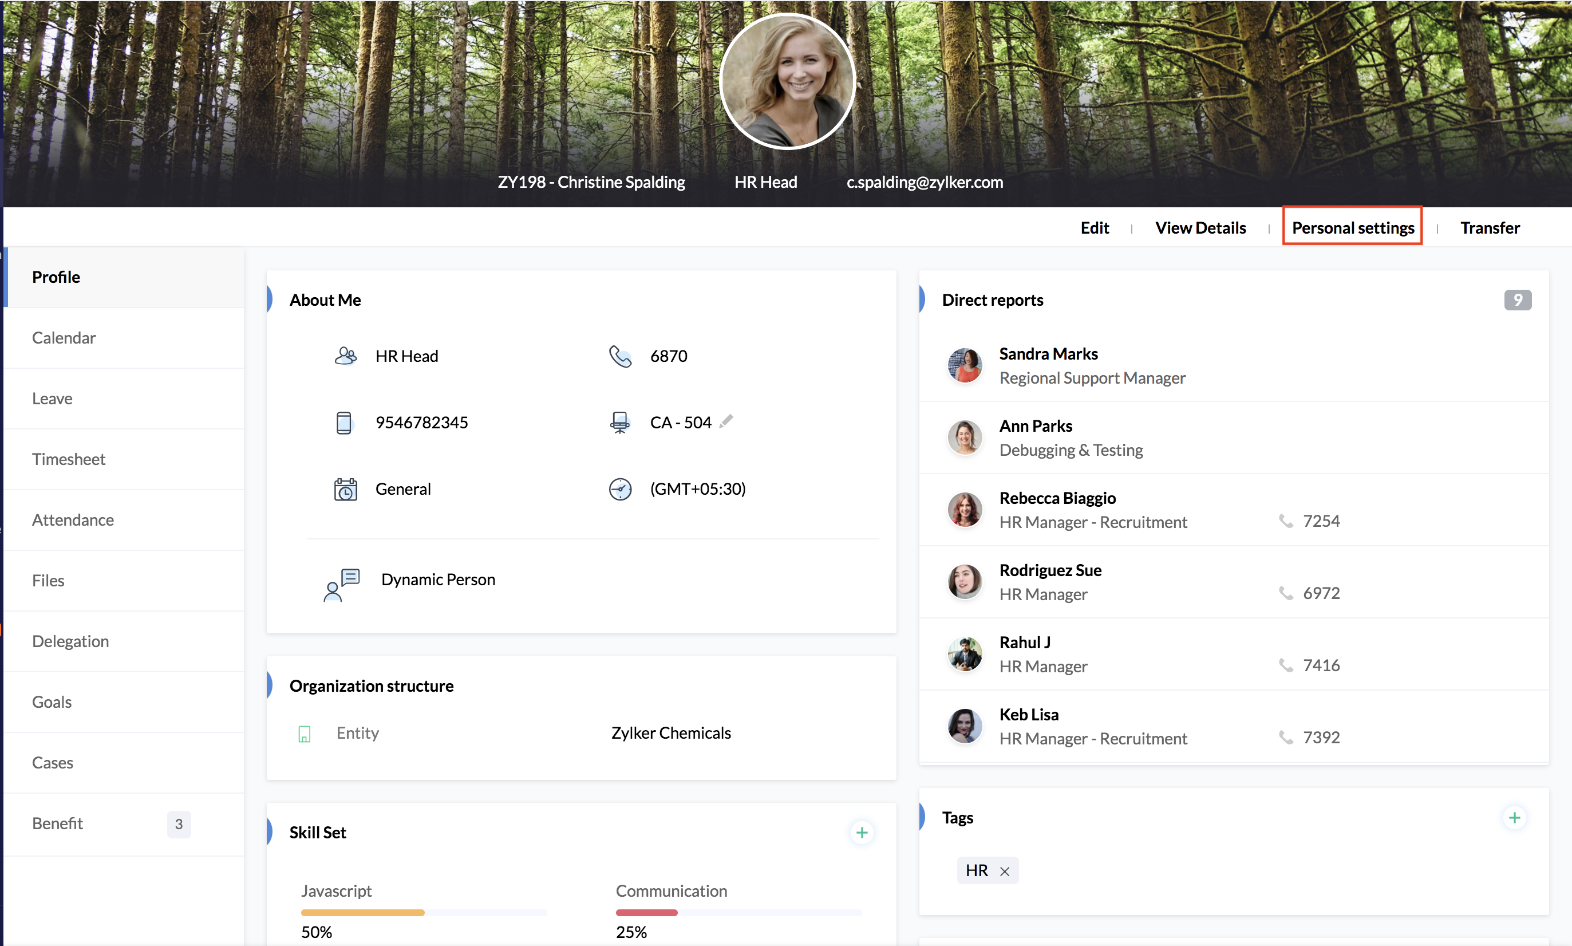
Task: Click the Entity building icon
Action: pos(305,734)
